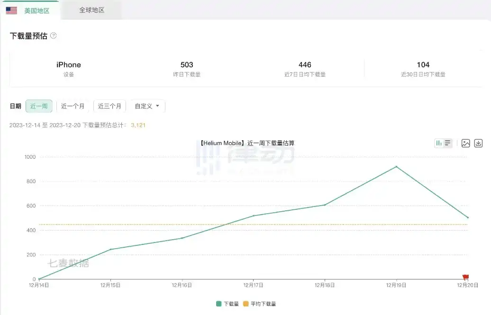This screenshot has width=491, height=315.
Task: Select 近一周 date range
Action: 39,106
